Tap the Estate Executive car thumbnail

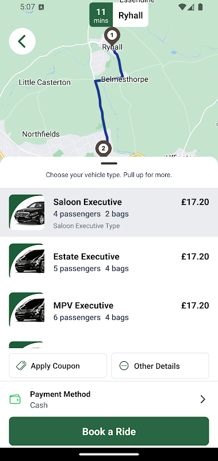click(26, 261)
